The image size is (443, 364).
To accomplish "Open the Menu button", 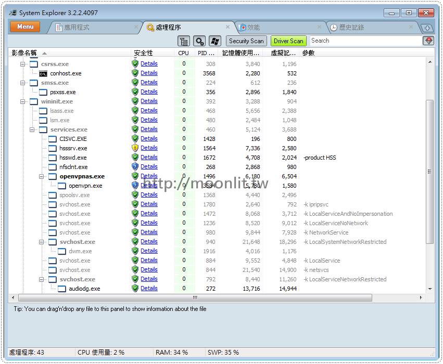I will (24, 27).
